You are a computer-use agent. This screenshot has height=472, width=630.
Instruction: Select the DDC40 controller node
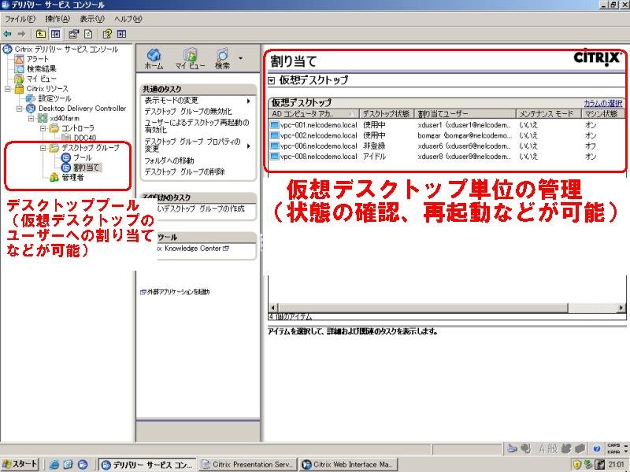[x=85, y=138]
